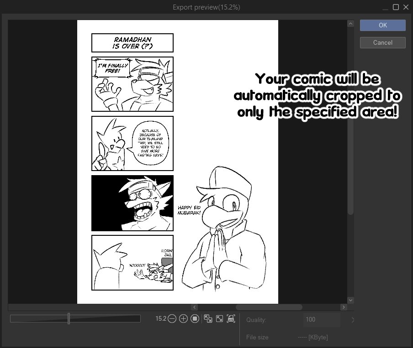
Task: Expand the quality settings chevron
Action: tap(352, 320)
